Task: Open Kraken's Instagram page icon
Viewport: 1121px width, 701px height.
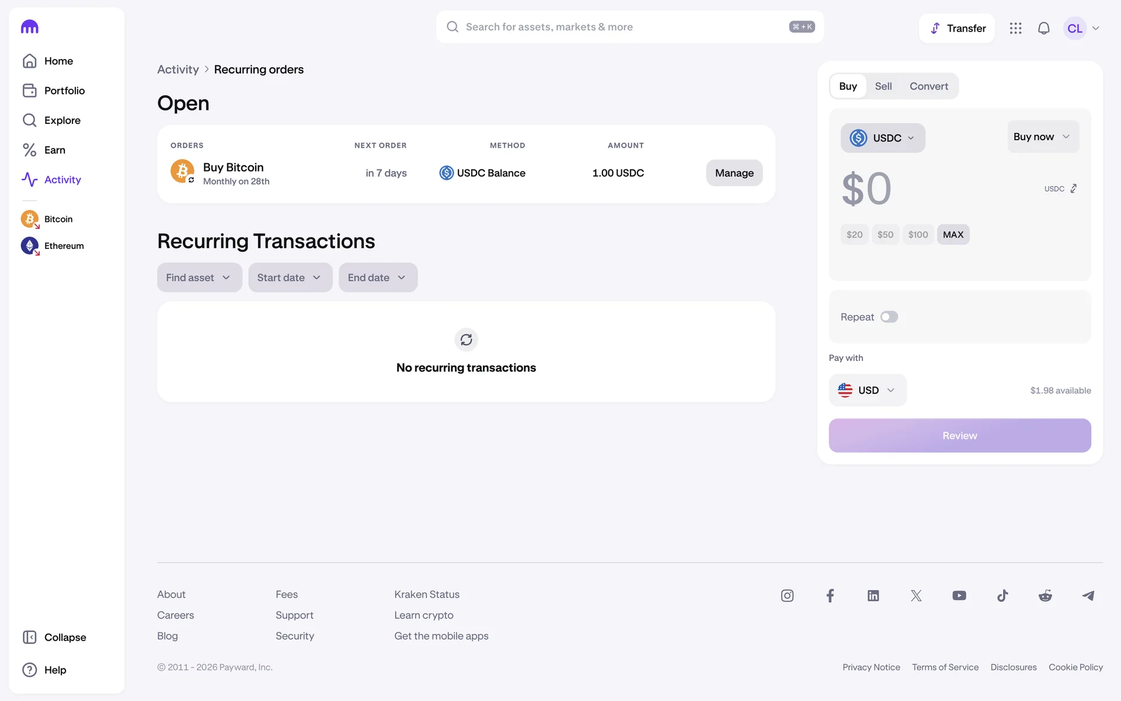Action: (787, 595)
